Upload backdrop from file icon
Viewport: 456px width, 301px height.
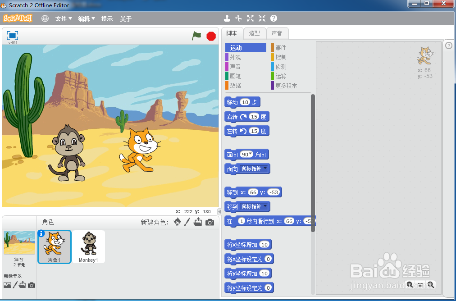[x=23, y=285]
